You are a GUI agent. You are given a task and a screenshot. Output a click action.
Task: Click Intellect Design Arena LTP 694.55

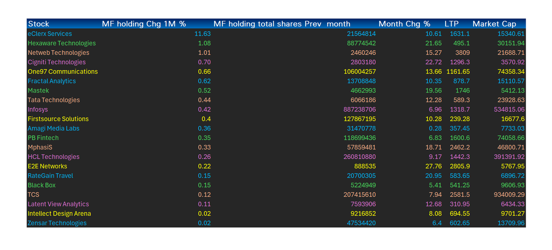tap(460, 214)
